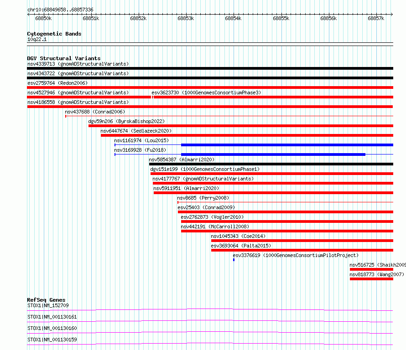The height and width of the screenshot is (350, 406).
Task: Click nsv3169928 (Fu2018) label
Action: point(140,150)
